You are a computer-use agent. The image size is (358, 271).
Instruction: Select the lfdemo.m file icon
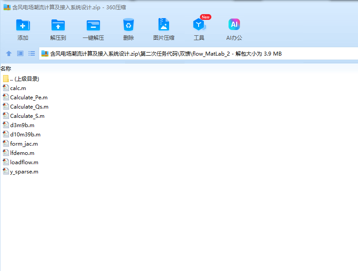pos(6,153)
